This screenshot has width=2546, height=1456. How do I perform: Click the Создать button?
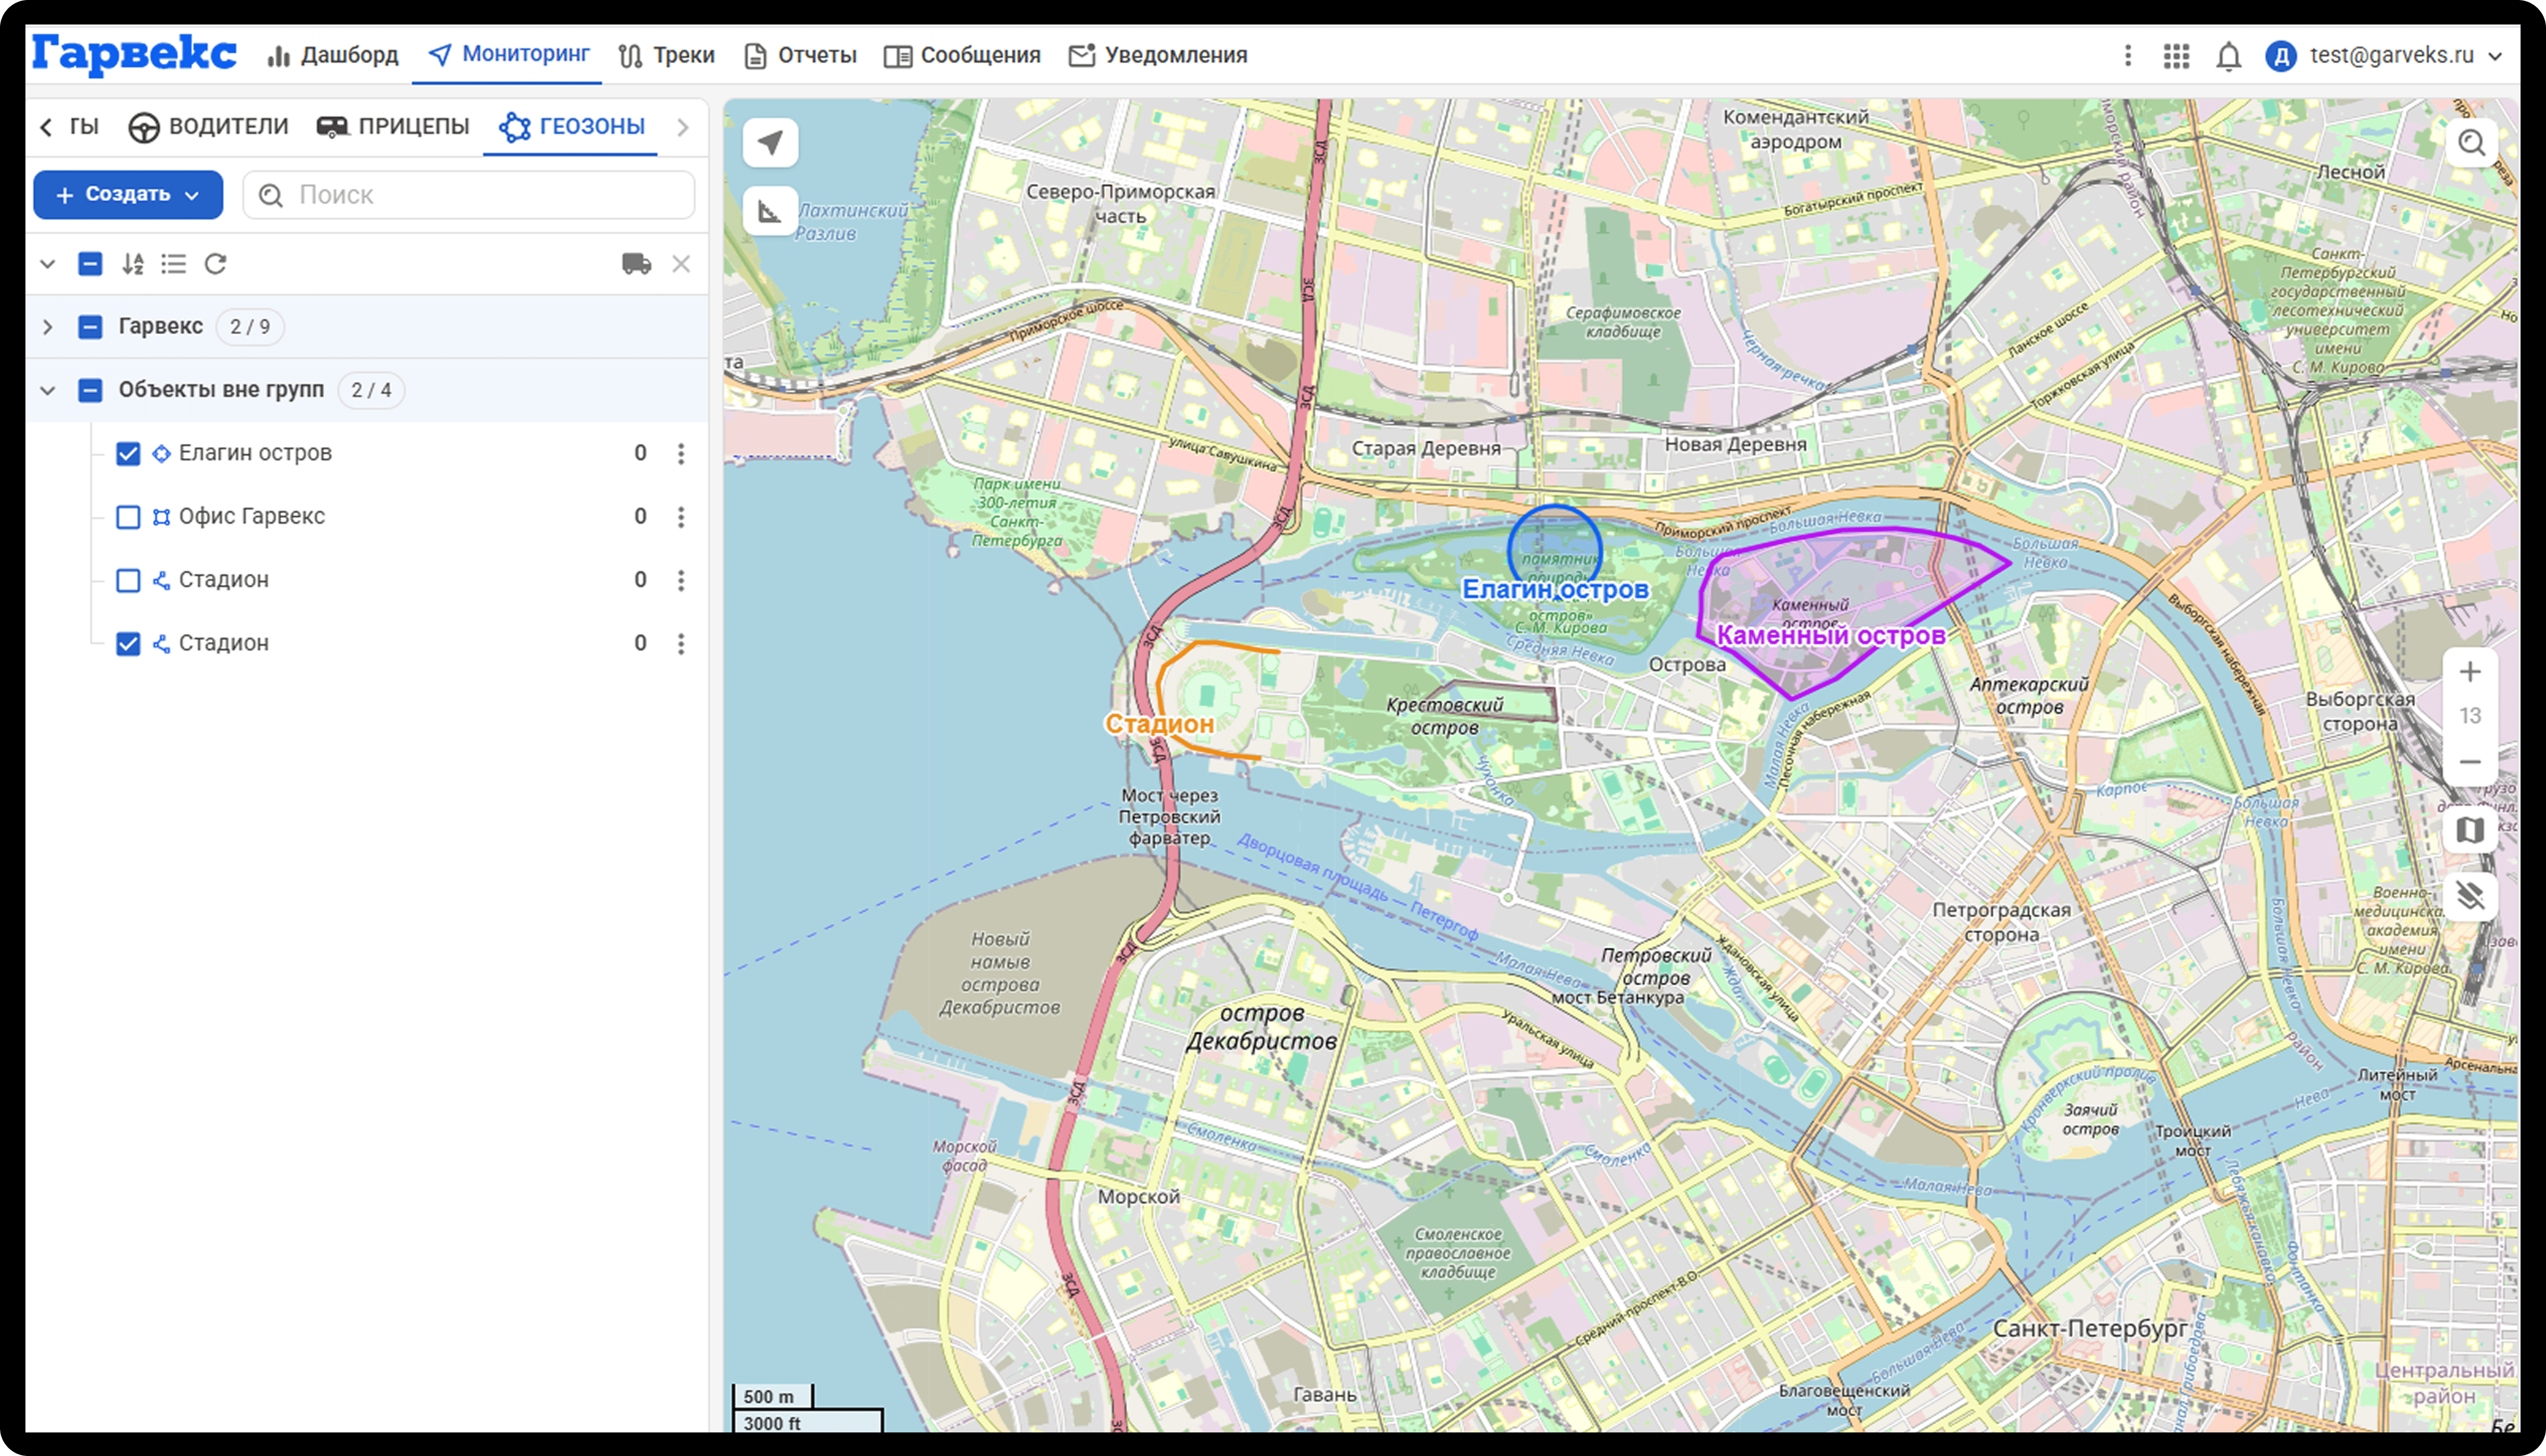point(128,195)
